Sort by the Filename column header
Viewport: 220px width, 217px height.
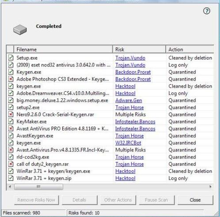[63, 49]
